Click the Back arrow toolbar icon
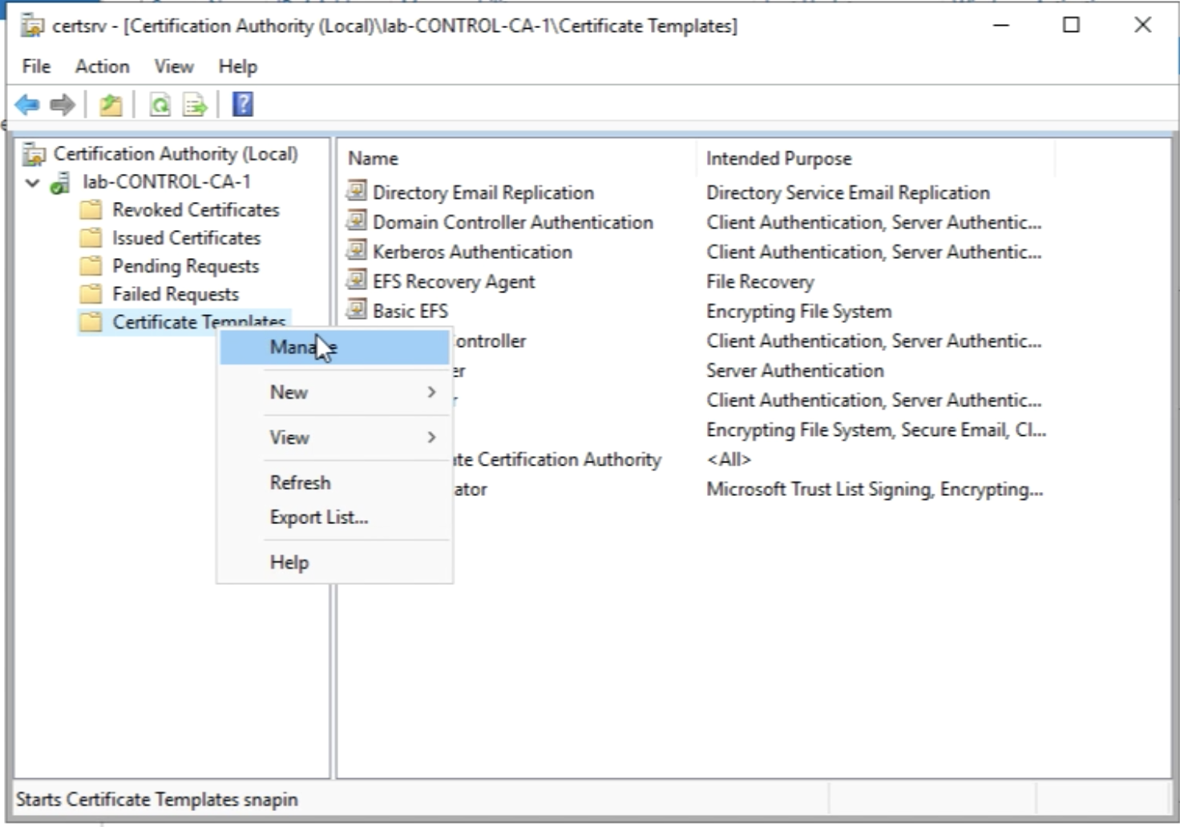Screen dimensions: 1180x827 [27, 105]
